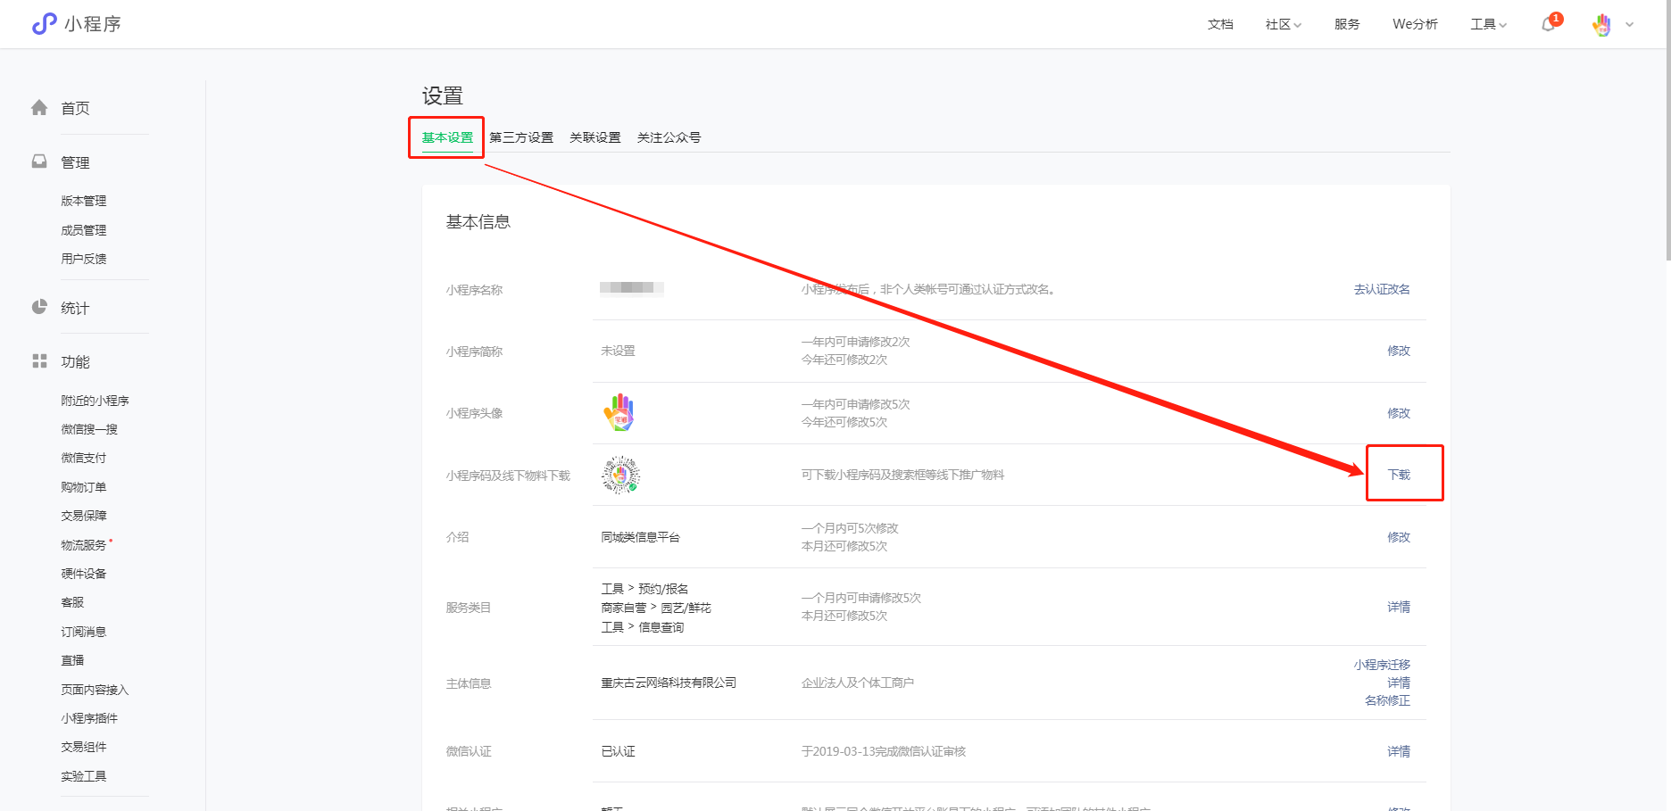Open the notification bell
The width and height of the screenshot is (1671, 811).
1549,24
